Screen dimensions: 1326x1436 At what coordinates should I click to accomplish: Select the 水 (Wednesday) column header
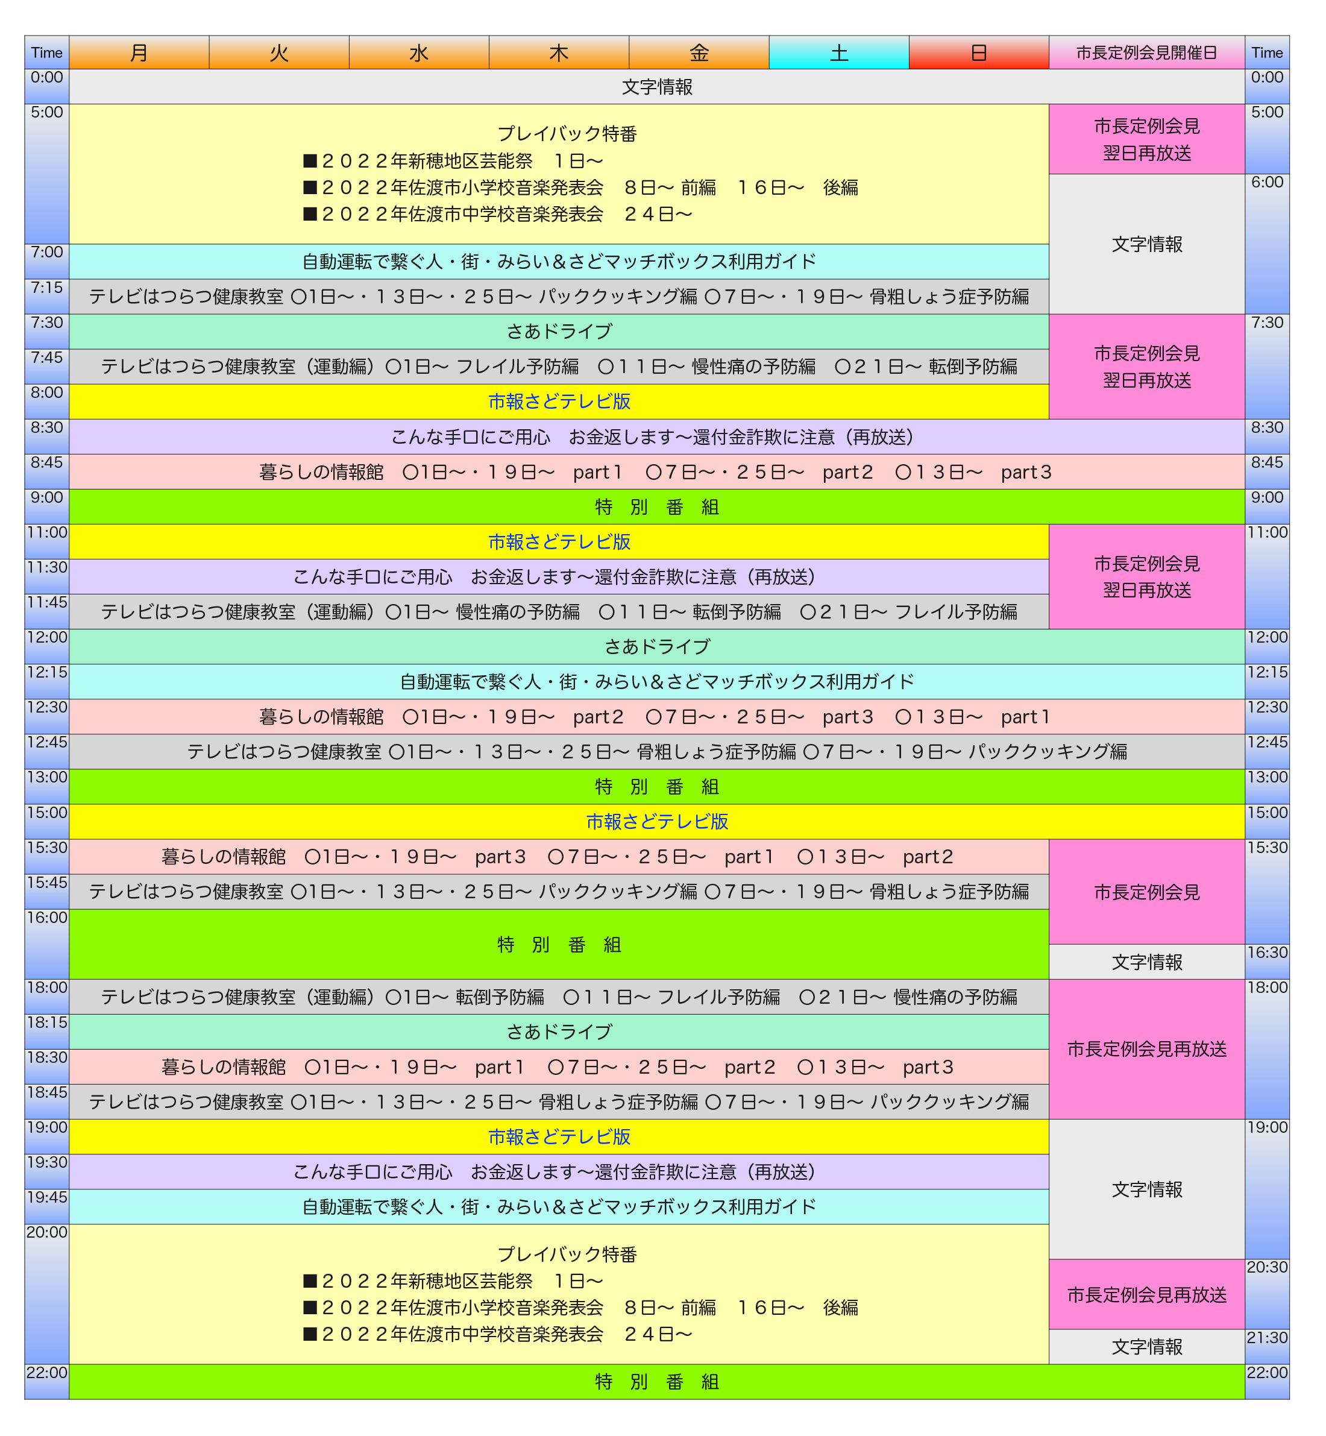419,52
